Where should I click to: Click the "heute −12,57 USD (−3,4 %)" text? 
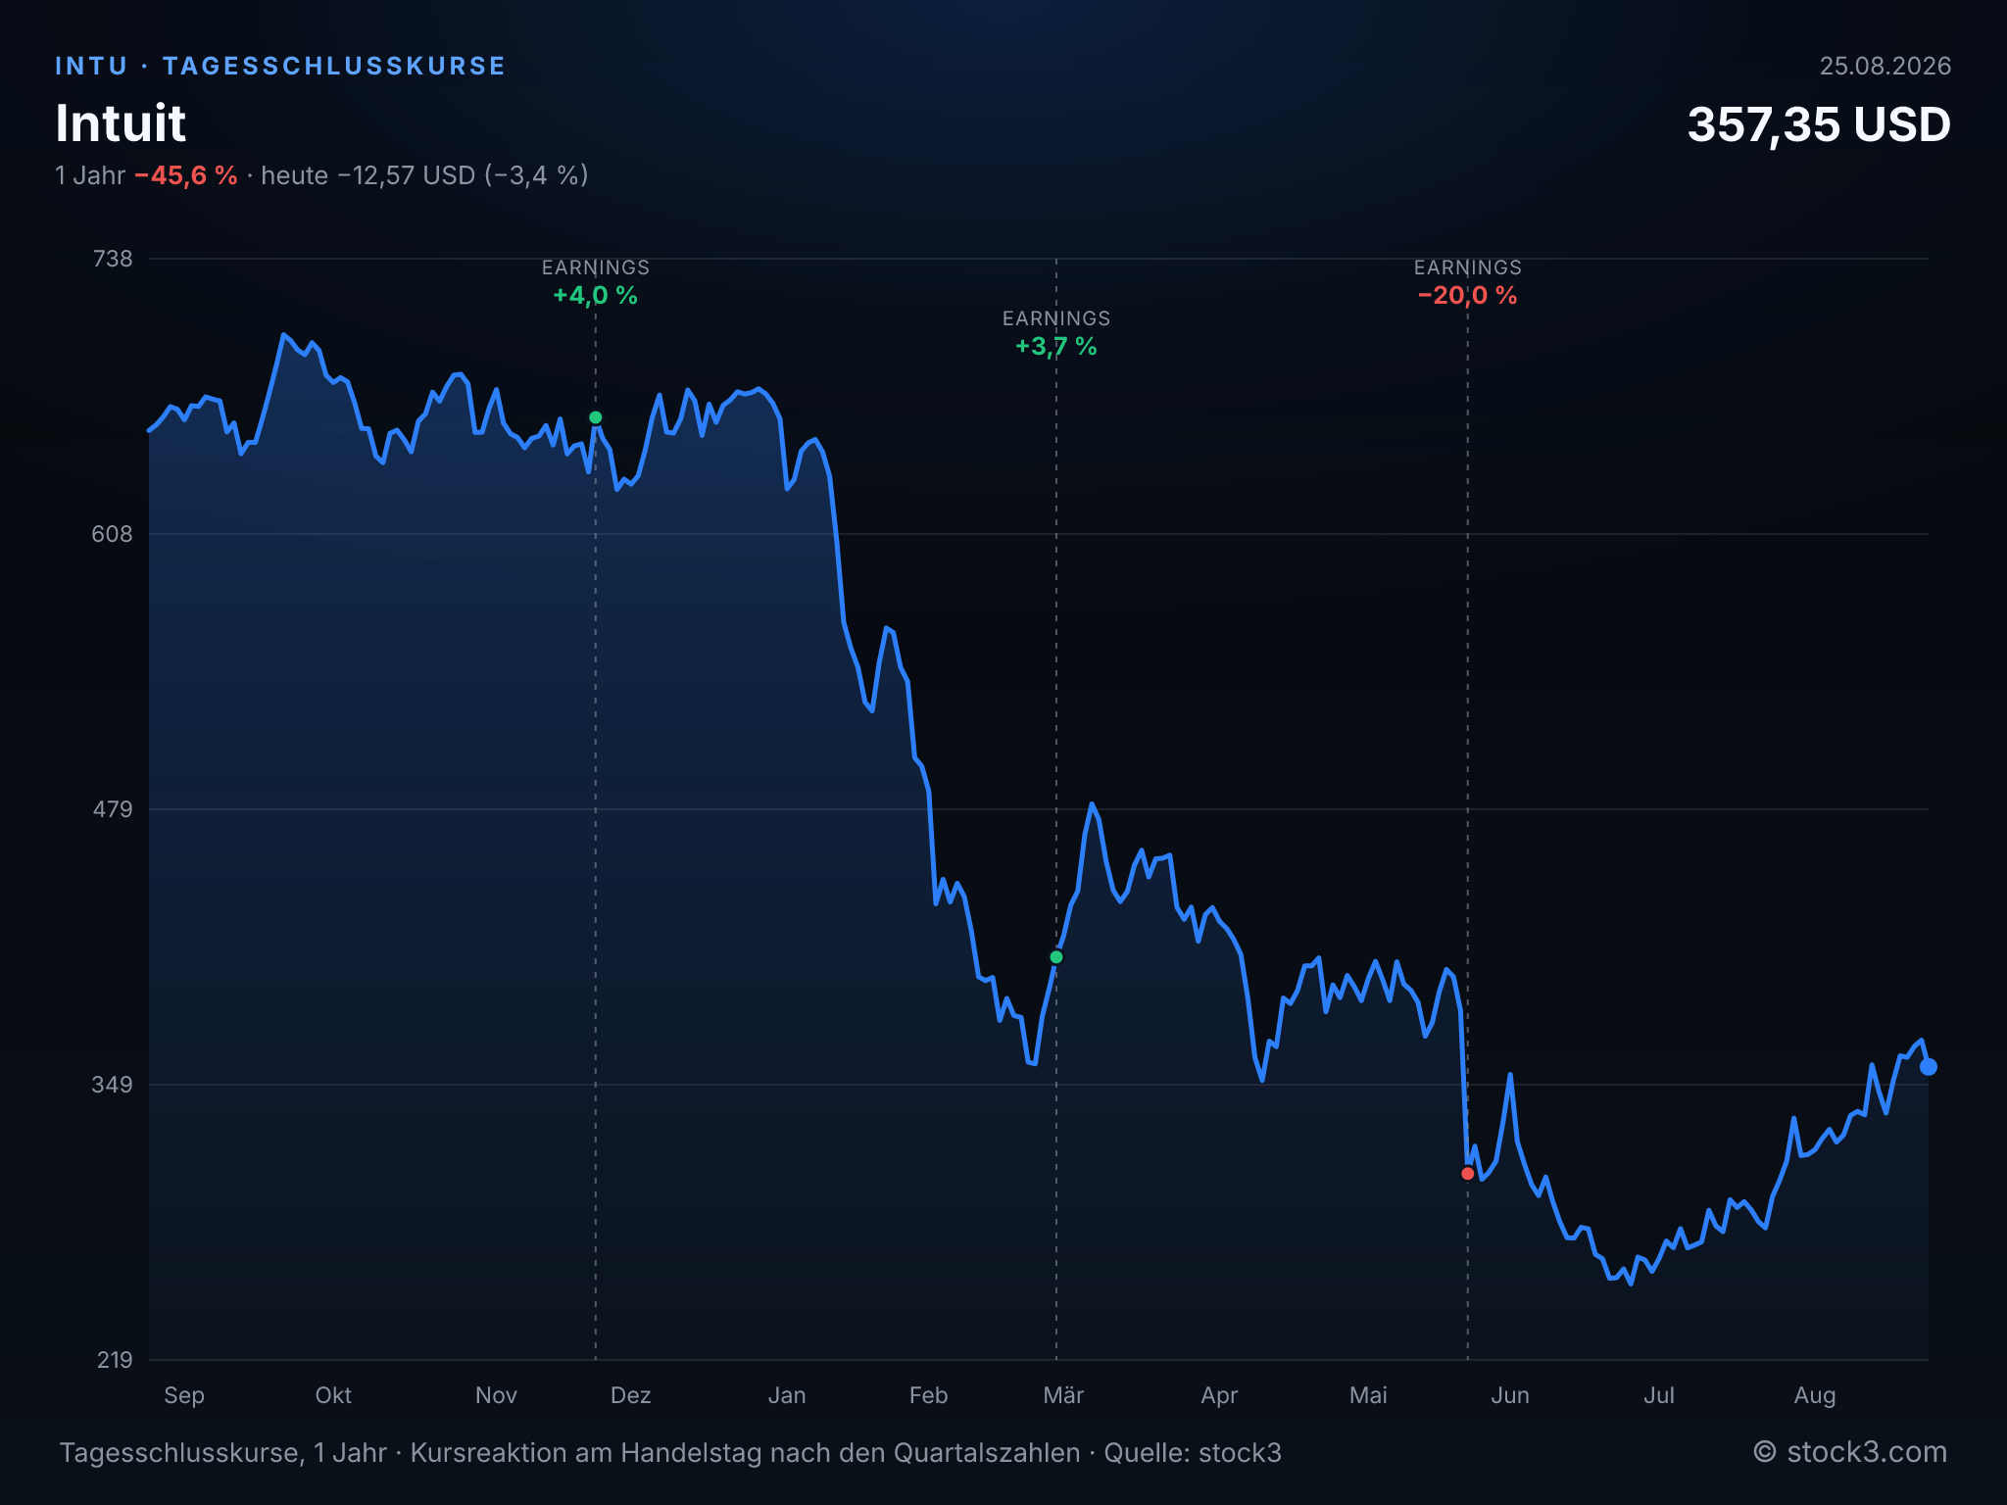pyautogui.click(x=424, y=175)
